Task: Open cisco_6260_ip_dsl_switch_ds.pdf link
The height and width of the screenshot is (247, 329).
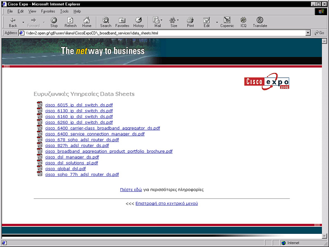Action: point(79,122)
